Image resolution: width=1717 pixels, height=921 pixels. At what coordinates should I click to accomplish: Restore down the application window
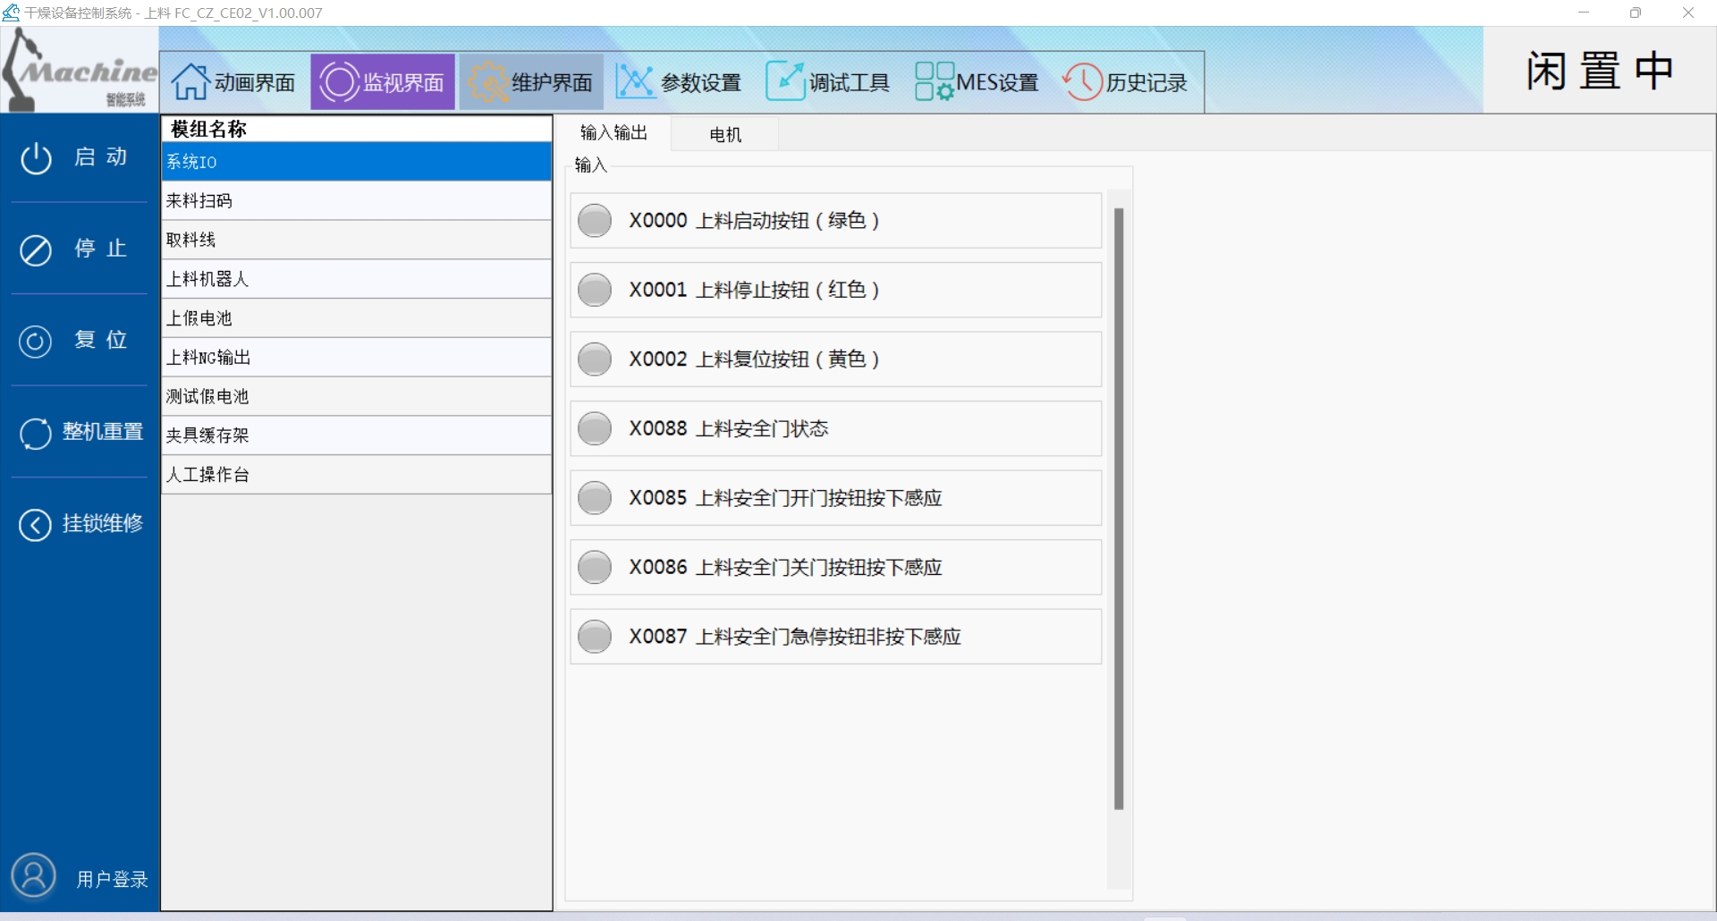pos(1636,13)
